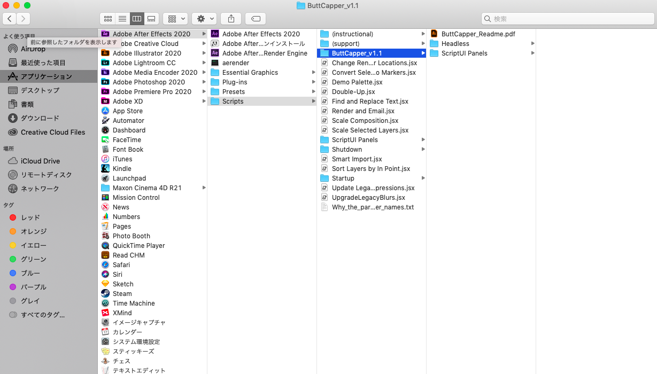
Task: Click the iCloud Drive icon
Action: click(13, 161)
